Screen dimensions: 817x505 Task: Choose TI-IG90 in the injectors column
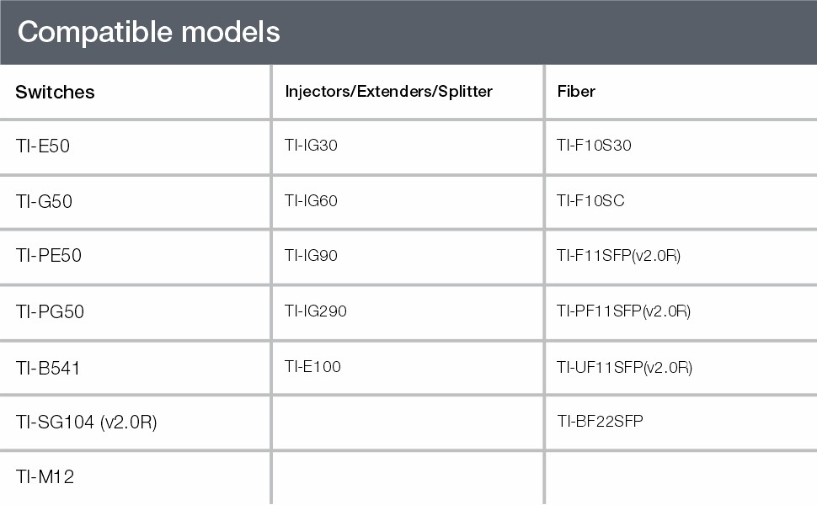[311, 255]
